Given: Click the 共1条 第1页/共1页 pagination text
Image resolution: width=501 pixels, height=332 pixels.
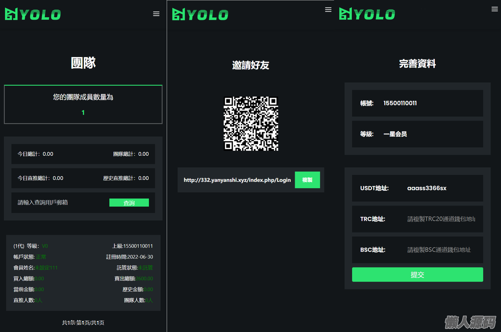Looking at the screenshot, I should point(83,323).
